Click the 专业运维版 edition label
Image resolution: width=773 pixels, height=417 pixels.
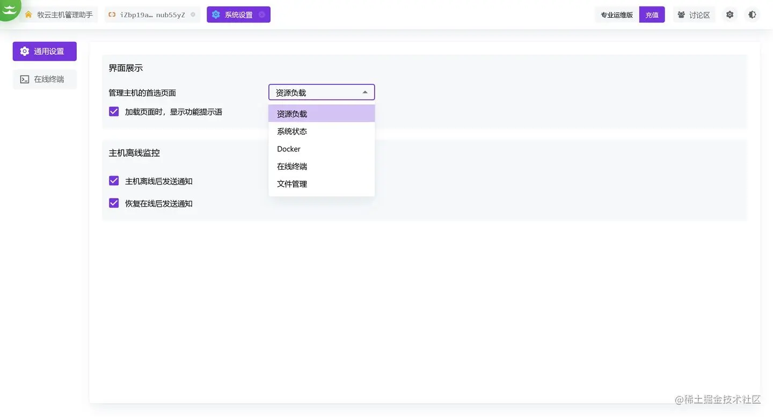click(617, 15)
